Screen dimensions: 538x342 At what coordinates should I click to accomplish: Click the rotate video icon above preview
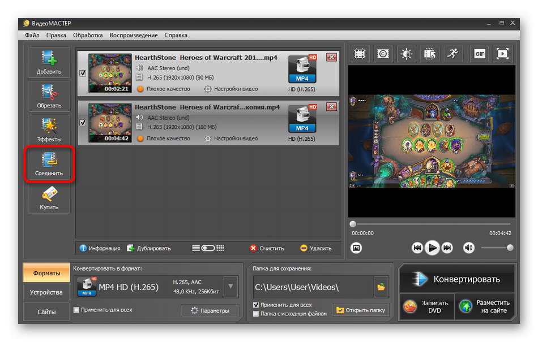tap(430, 54)
